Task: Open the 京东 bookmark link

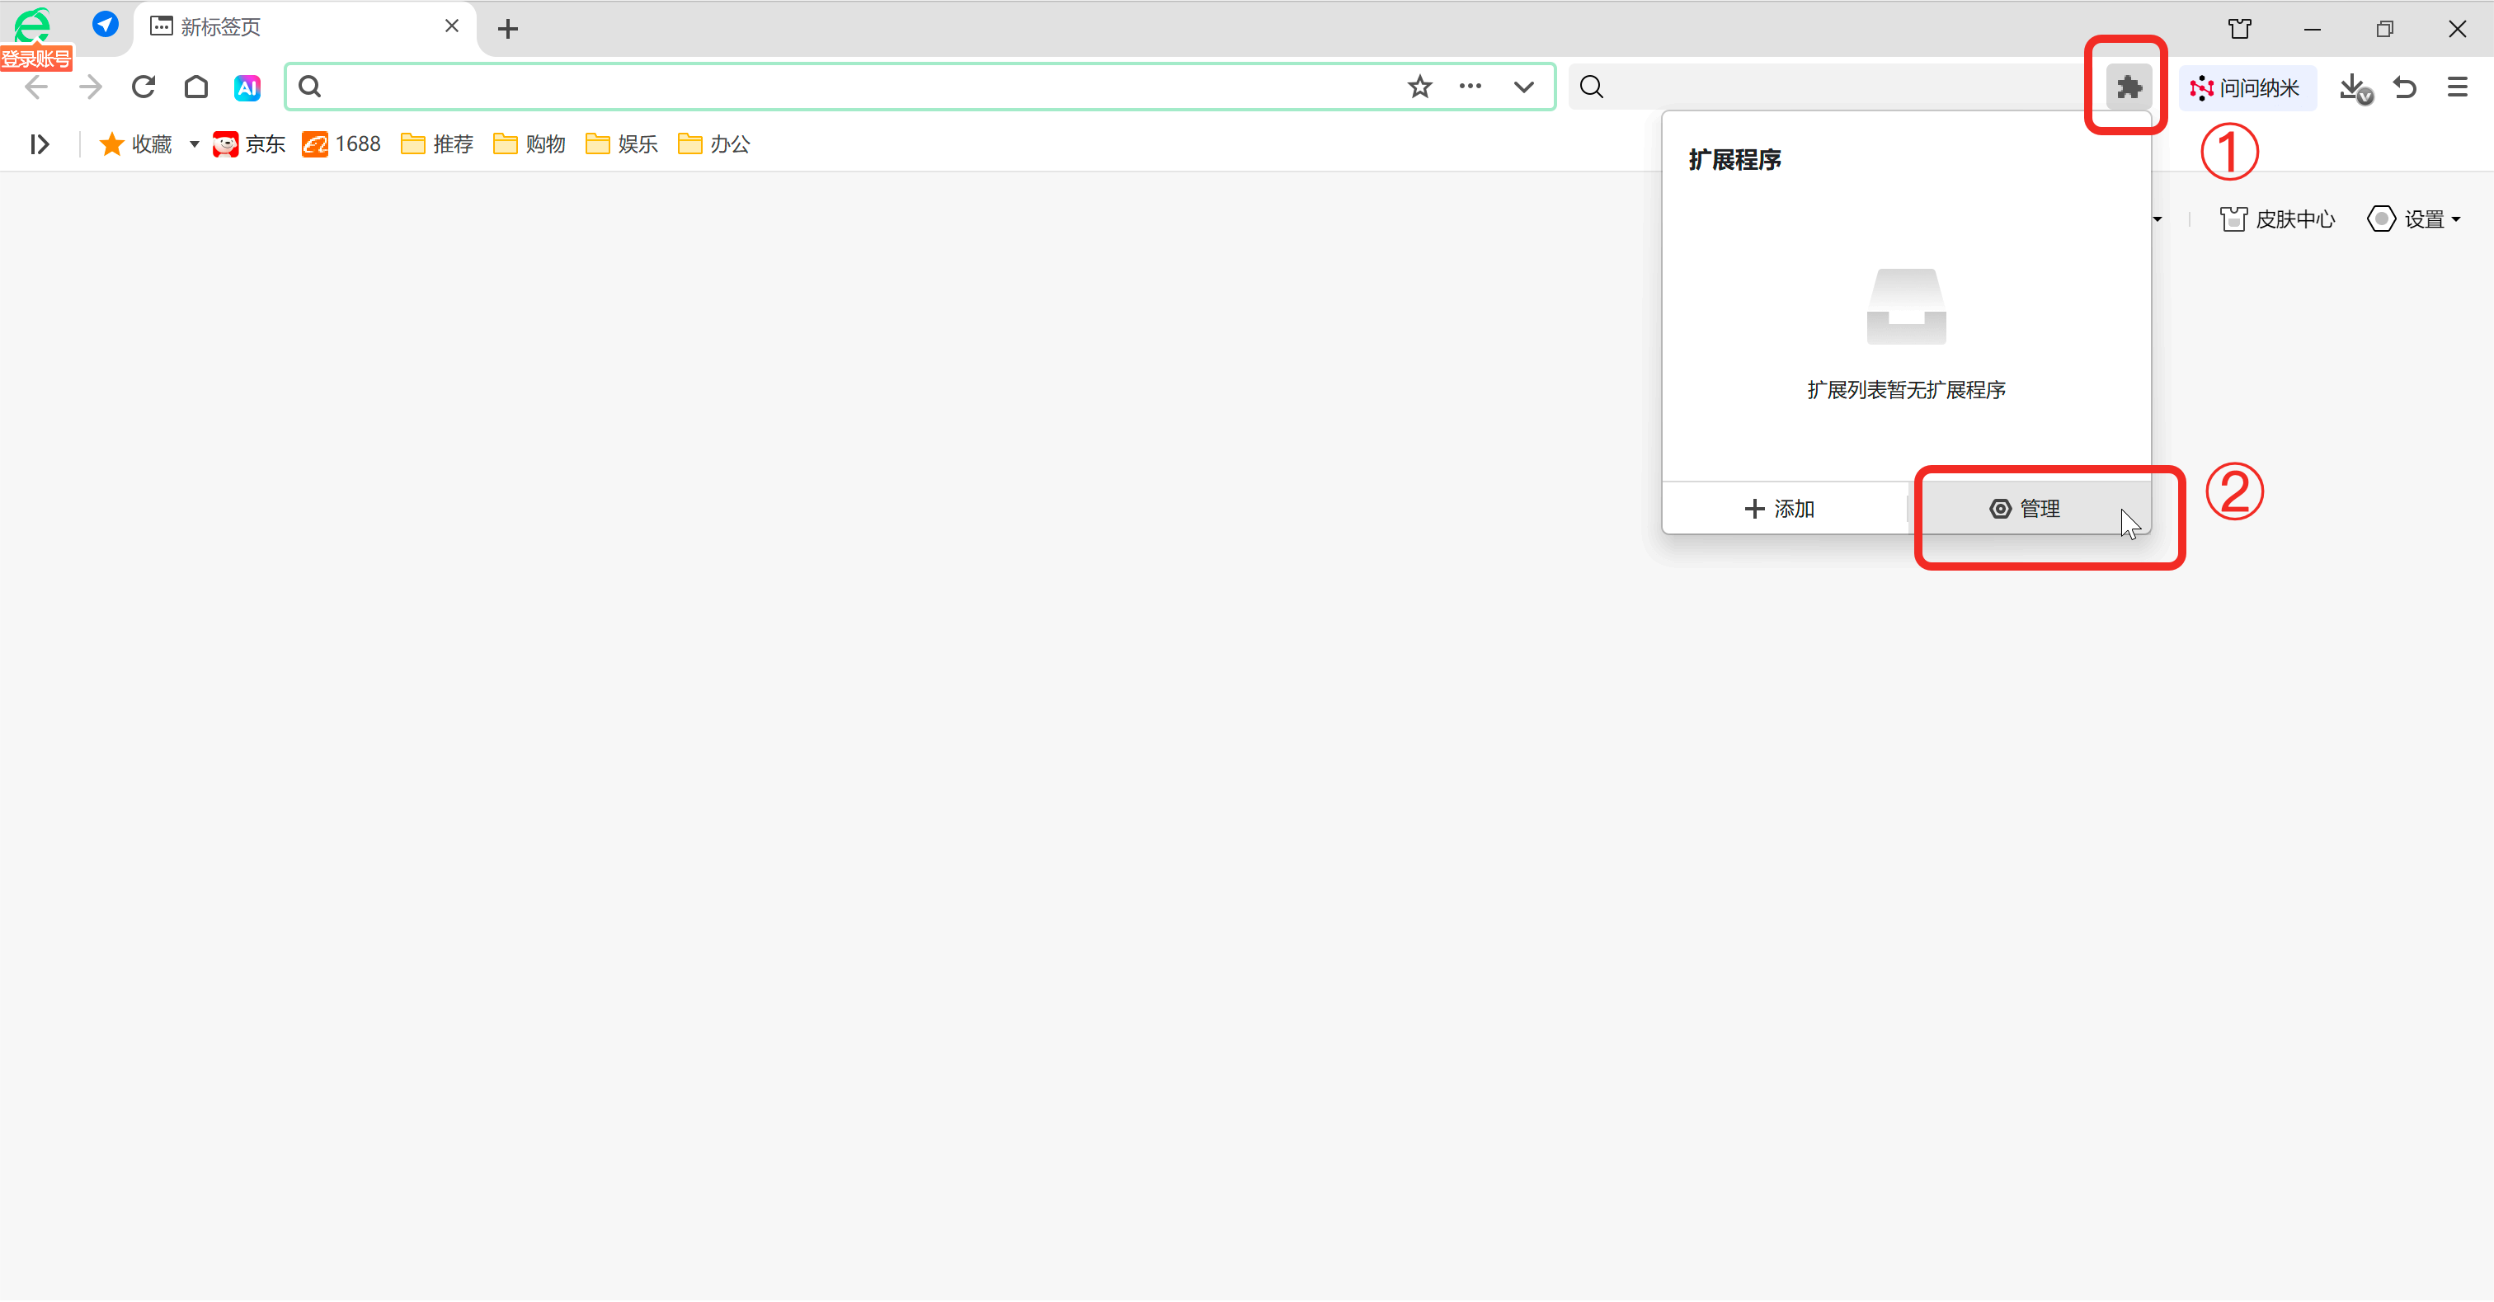Action: (249, 144)
